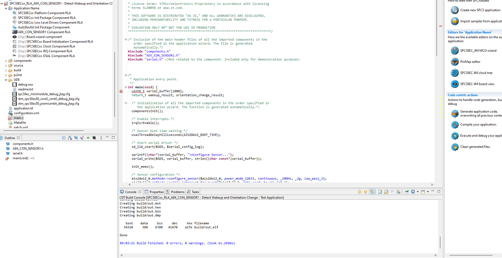
Task: Collapse the Application Name tree node
Action: 6,9
